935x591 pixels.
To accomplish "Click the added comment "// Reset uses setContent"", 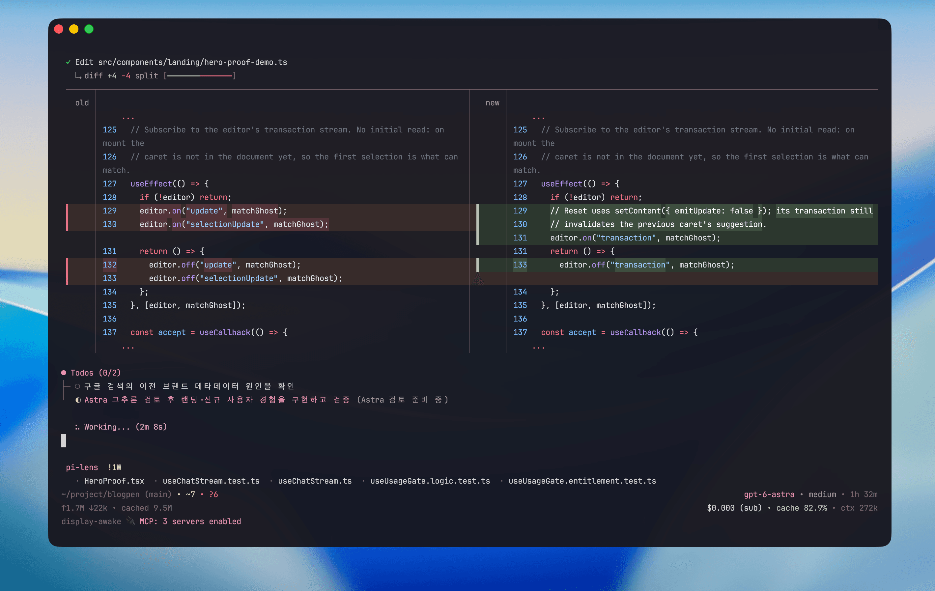I will tap(711, 211).
